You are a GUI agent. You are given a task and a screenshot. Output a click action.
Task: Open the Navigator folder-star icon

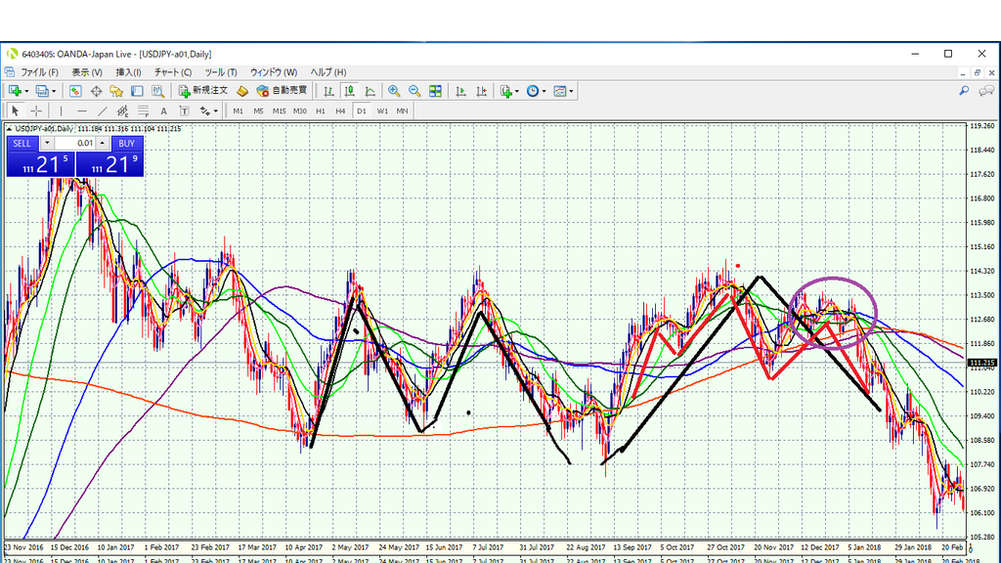coord(116,91)
